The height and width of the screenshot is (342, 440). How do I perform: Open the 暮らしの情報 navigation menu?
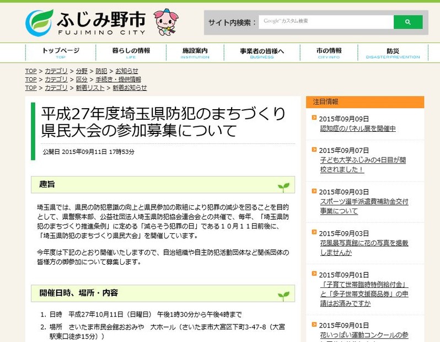pos(131,53)
